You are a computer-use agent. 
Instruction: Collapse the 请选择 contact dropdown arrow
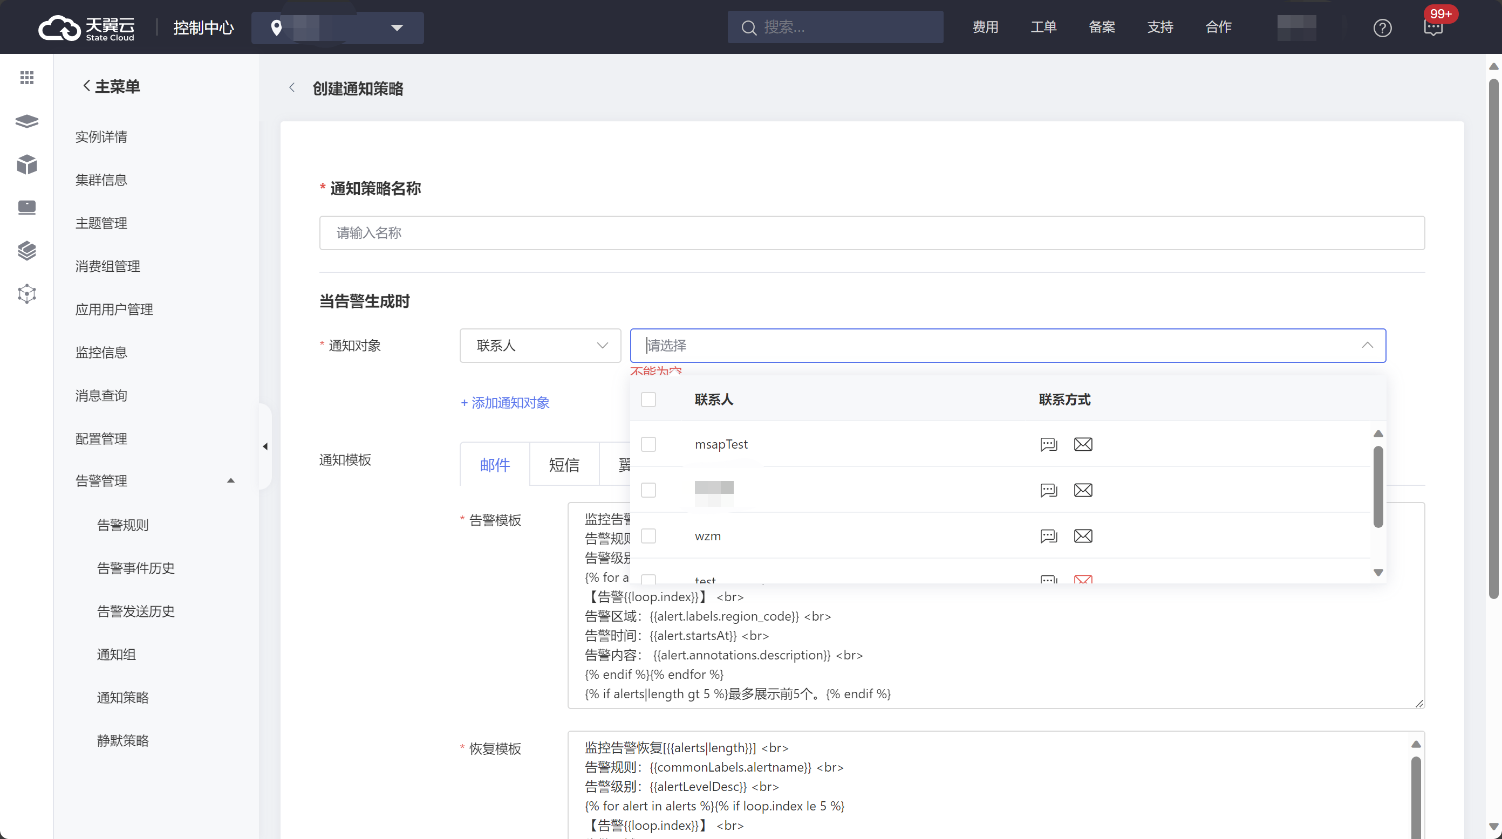click(1367, 346)
